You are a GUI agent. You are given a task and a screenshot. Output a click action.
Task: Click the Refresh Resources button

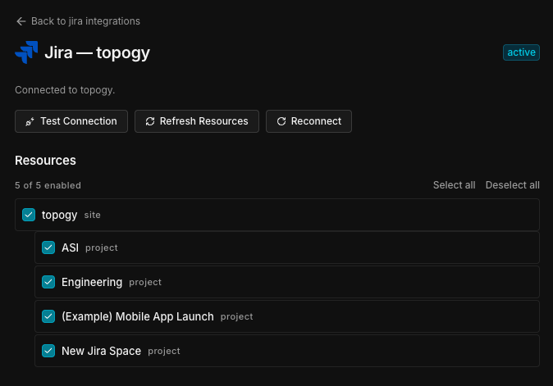coord(197,121)
